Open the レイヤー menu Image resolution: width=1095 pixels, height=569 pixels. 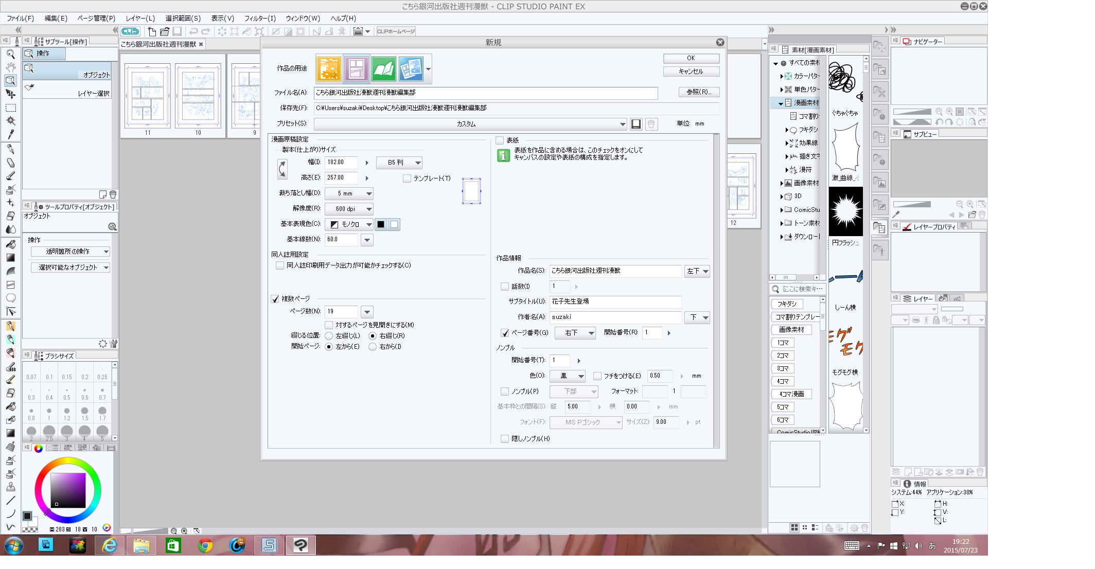tap(140, 18)
